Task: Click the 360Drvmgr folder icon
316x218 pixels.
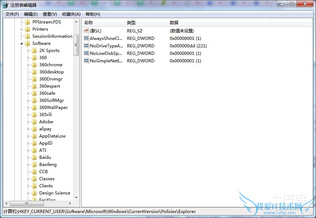Action: pos(35,79)
